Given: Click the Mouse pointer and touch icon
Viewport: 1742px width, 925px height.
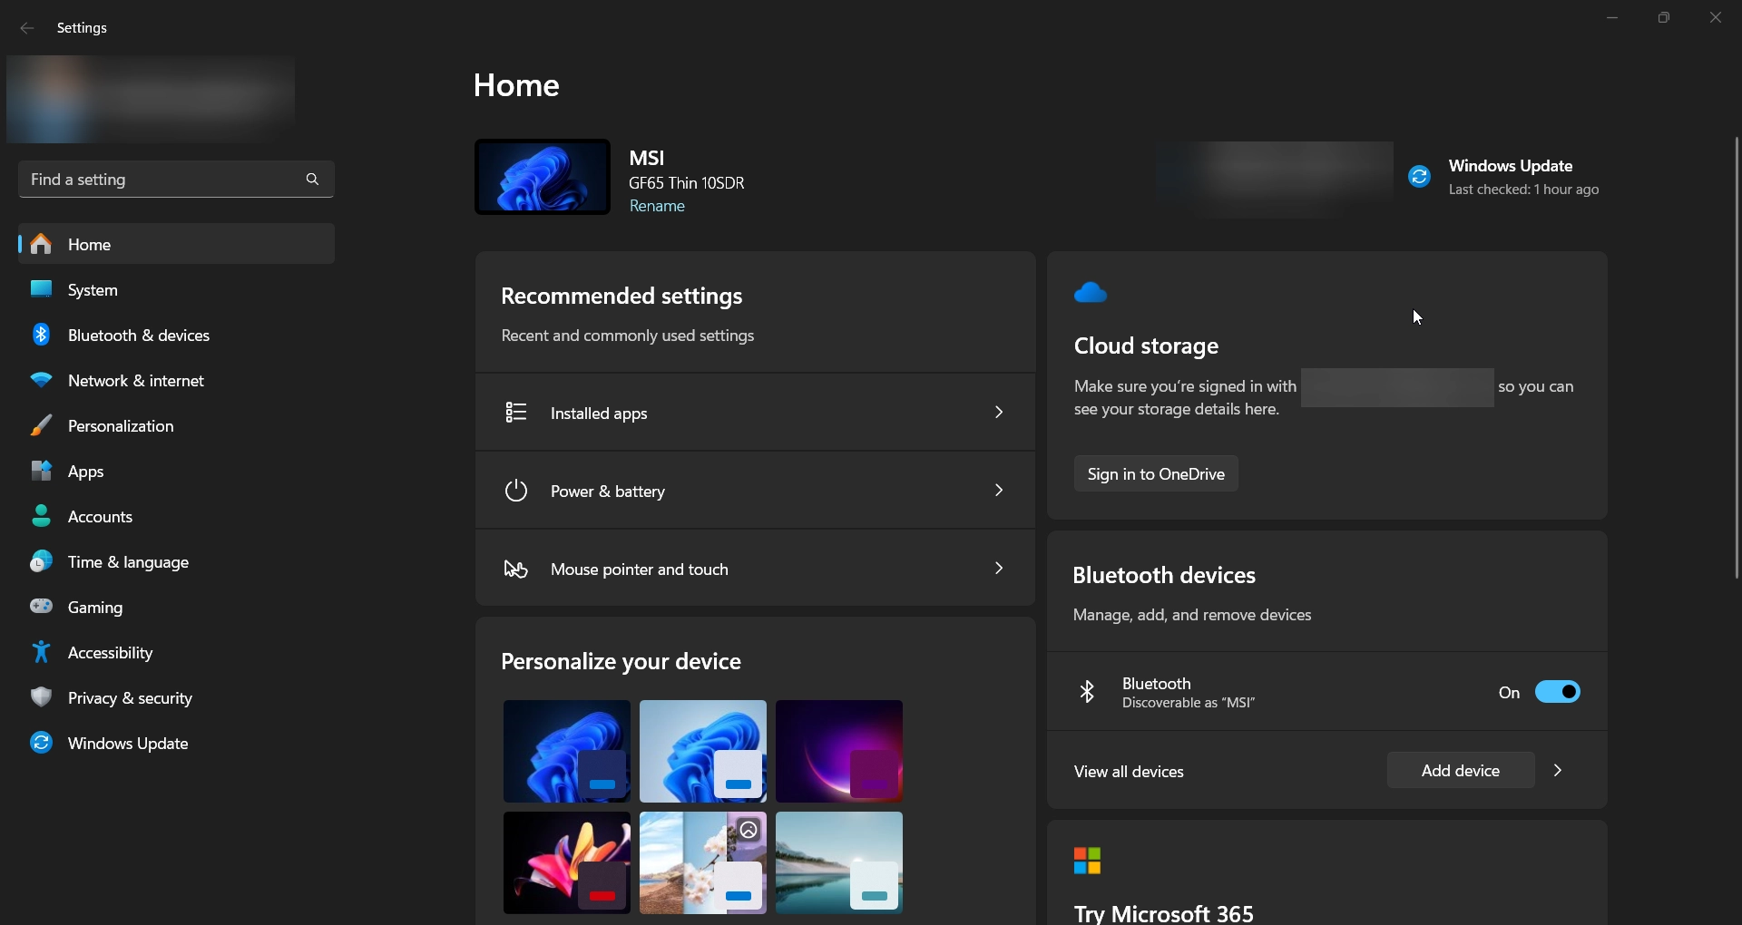Looking at the screenshot, I should point(516,569).
